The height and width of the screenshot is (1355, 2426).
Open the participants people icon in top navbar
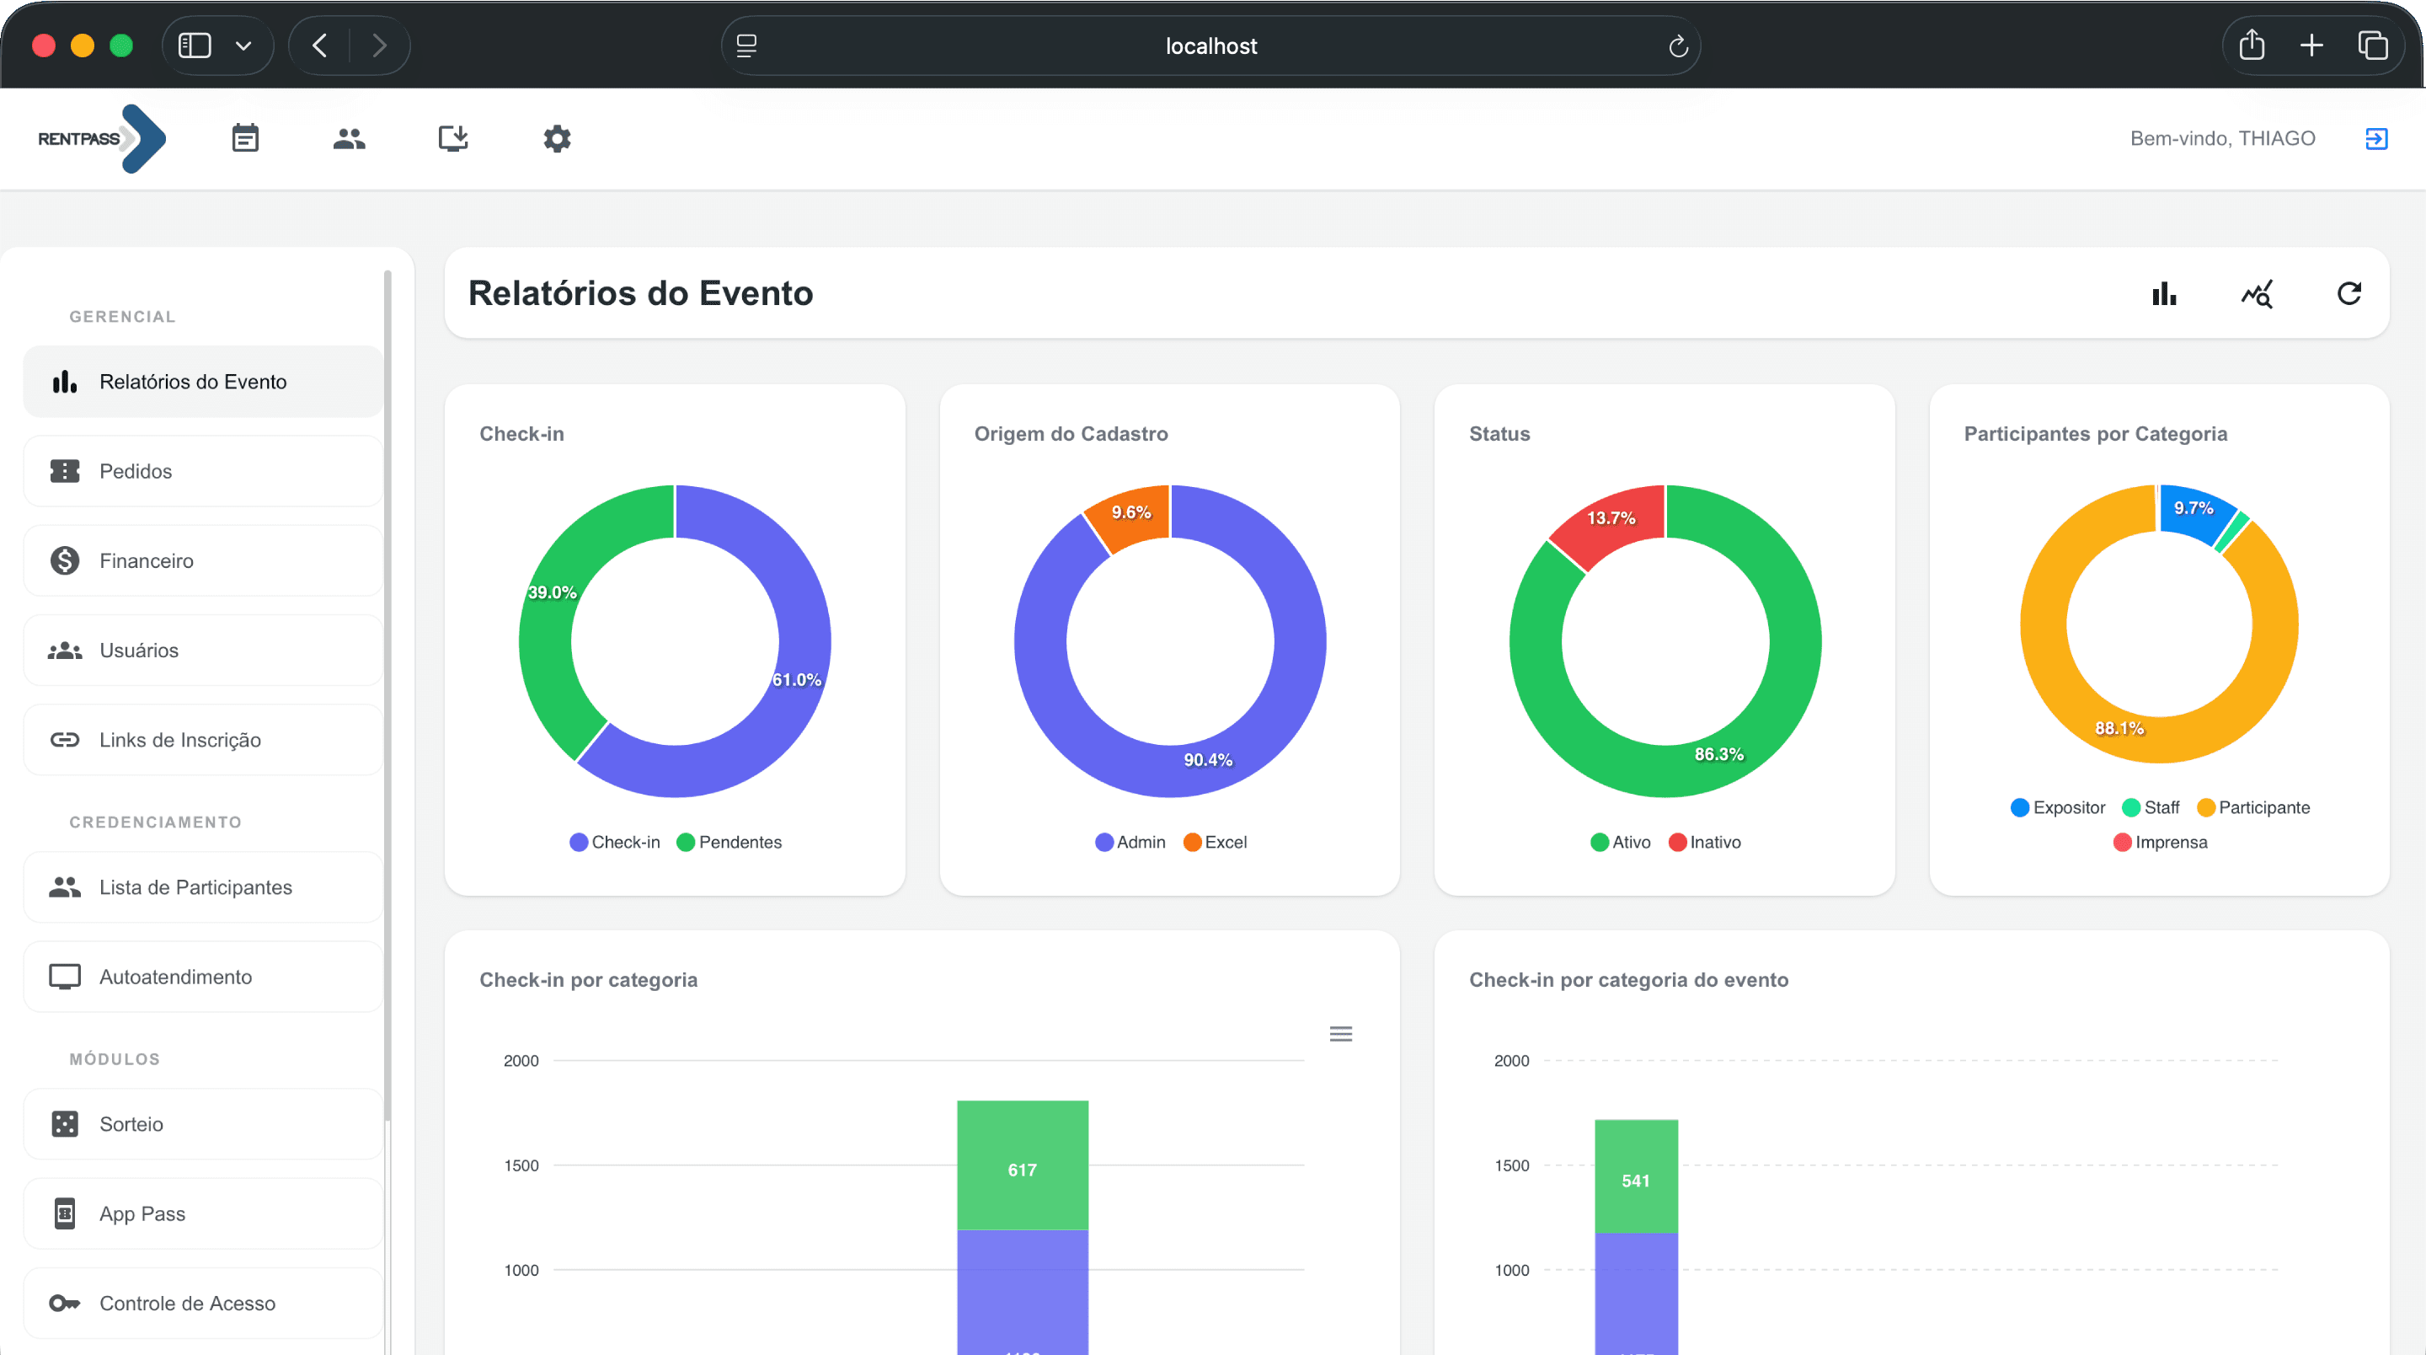350,138
